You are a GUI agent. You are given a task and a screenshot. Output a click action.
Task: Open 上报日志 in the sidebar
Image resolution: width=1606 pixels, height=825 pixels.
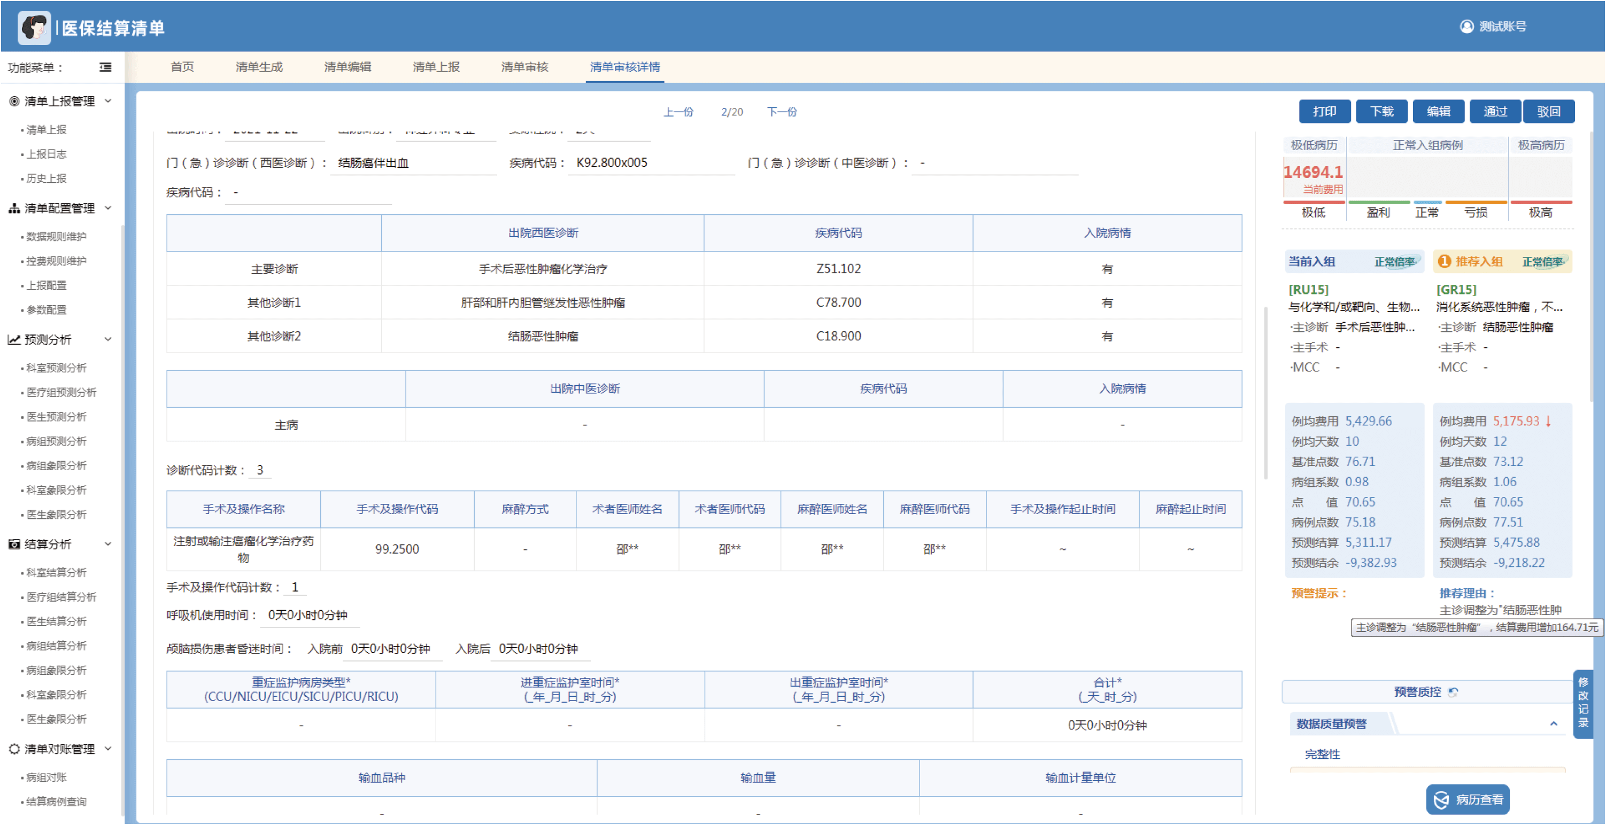(46, 154)
